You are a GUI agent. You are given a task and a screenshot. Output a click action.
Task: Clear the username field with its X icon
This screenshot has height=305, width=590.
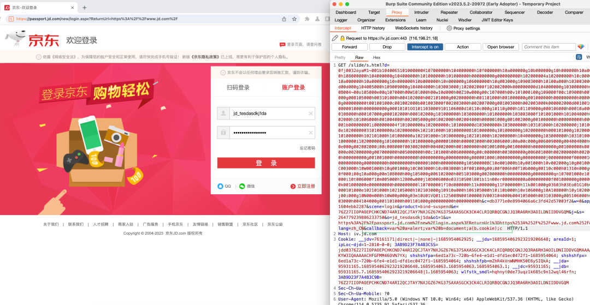pos(311,113)
